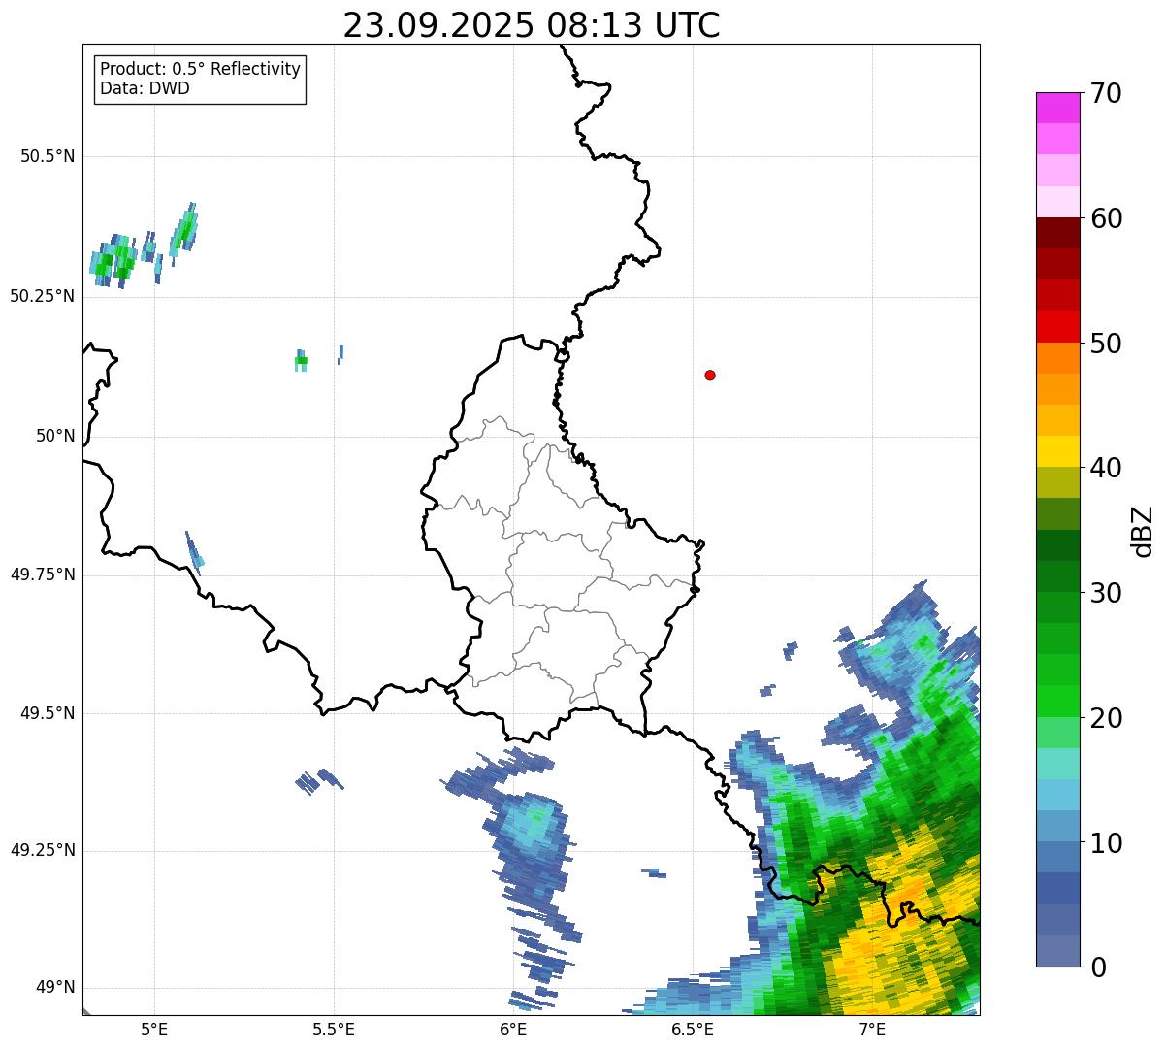Click the 50.25°N latitude tick label
The width and height of the screenshot is (1166, 1049).
pyautogui.click(x=42, y=296)
